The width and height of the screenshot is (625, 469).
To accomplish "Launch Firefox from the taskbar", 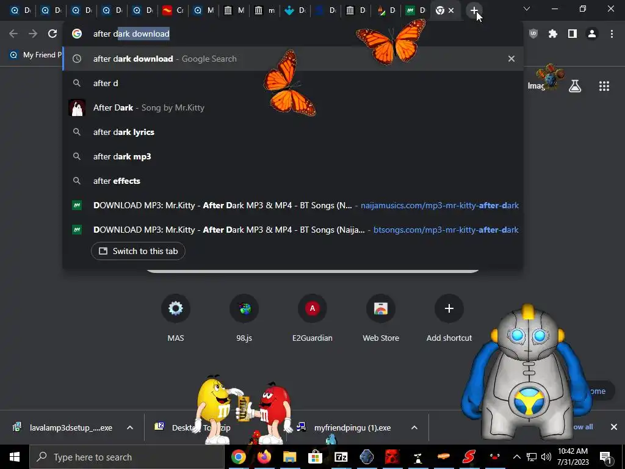I will click(x=264, y=457).
